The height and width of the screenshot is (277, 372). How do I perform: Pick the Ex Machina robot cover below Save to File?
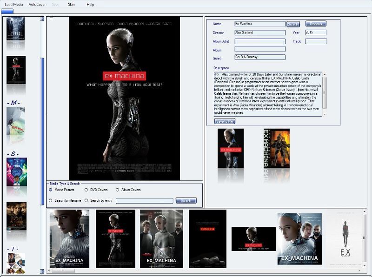[231, 148]
